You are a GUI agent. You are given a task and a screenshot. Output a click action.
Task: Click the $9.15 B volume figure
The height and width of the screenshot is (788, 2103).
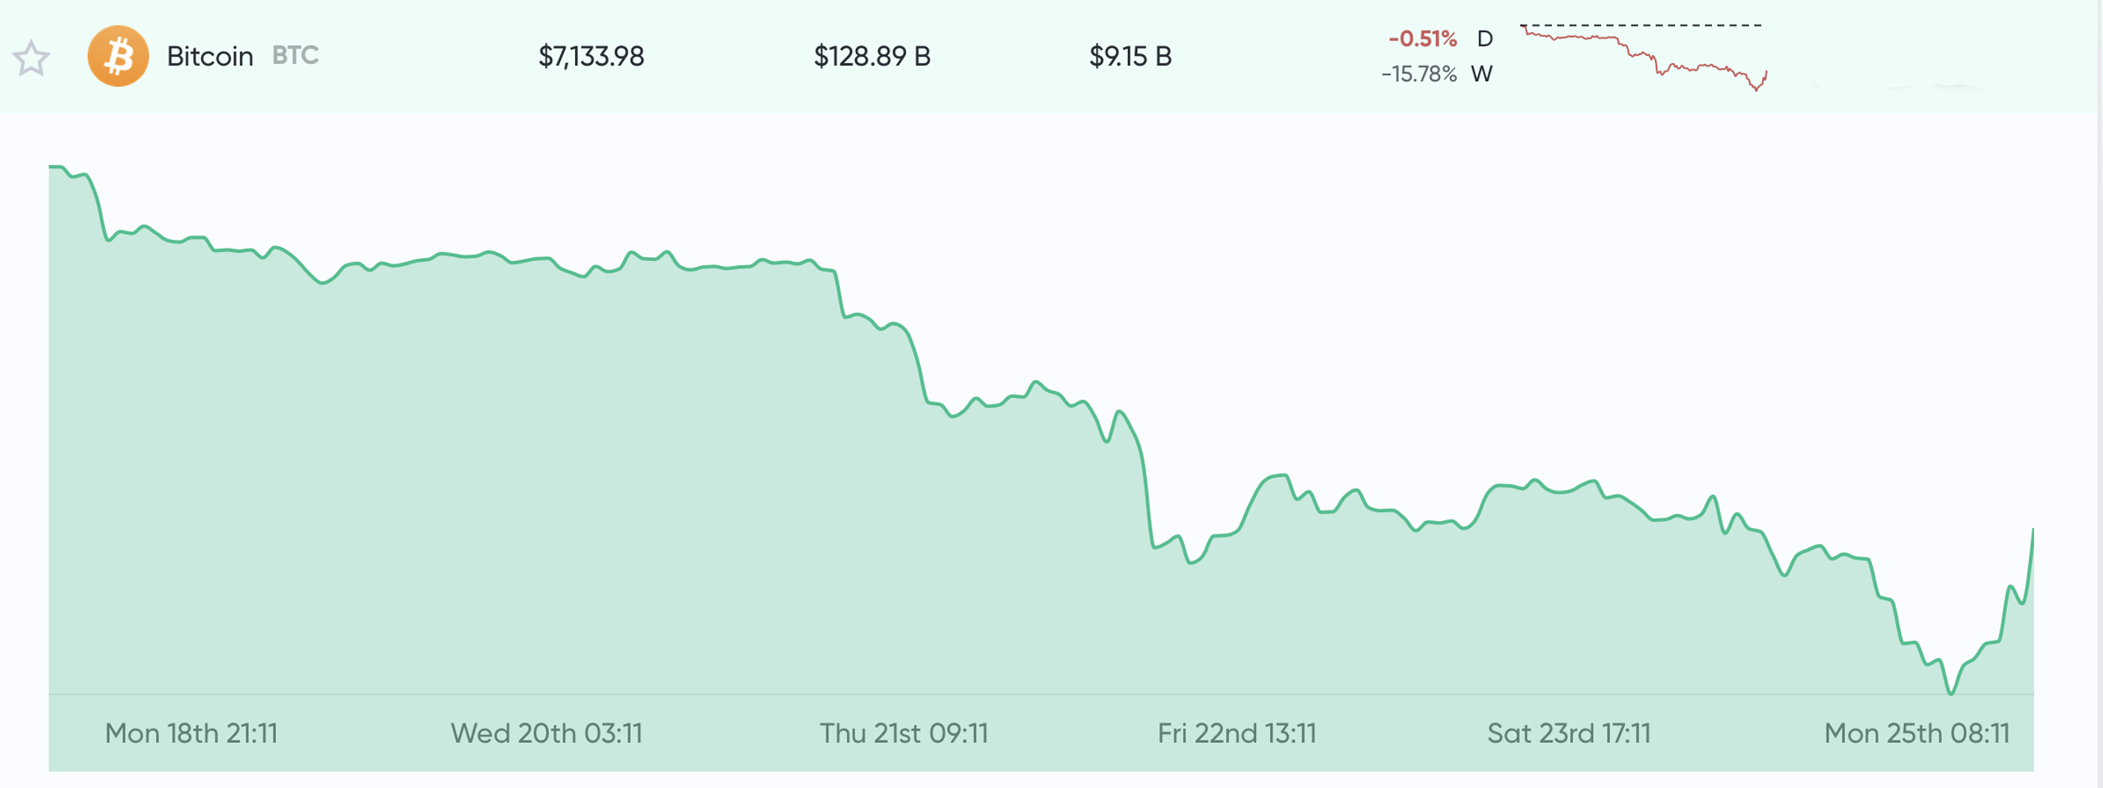(1130, 56)
